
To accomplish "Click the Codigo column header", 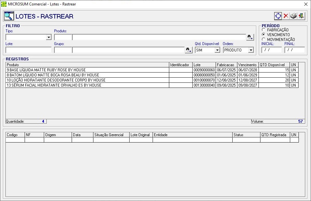I will (15, 135).
